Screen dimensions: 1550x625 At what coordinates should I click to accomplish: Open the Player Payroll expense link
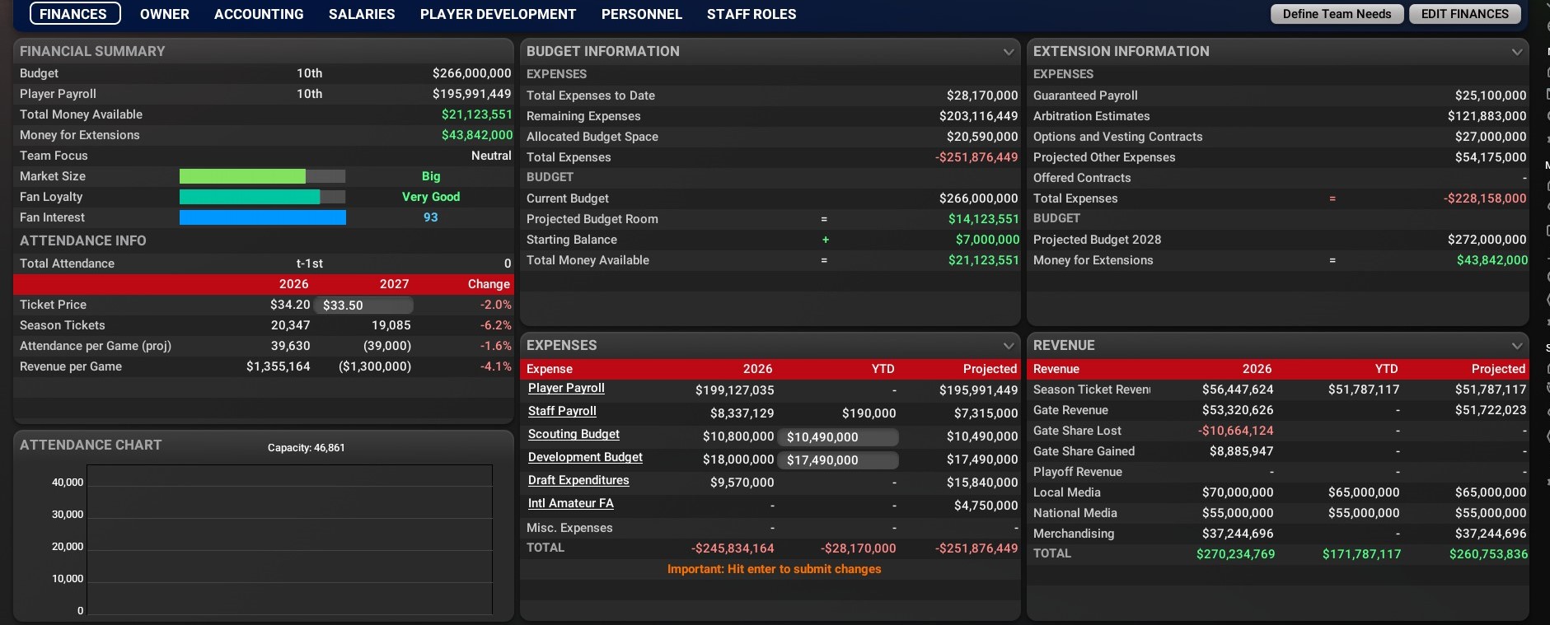click(x=566, y=388)
